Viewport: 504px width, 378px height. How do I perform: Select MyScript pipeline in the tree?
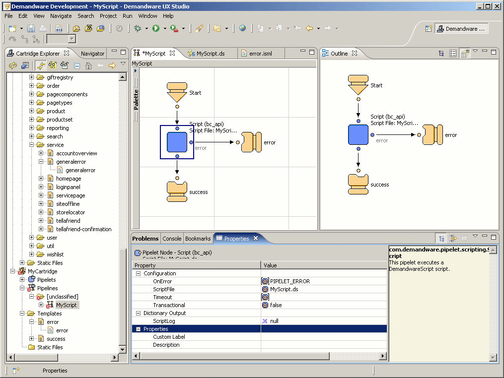point(66,305)
